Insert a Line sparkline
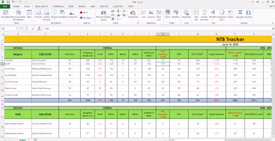Screen dimensions: 275x141 (143, 14)
